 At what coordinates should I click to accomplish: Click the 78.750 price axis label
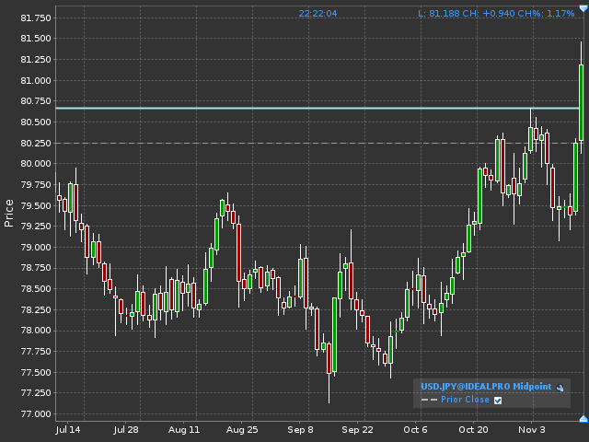tap(36, 268)
